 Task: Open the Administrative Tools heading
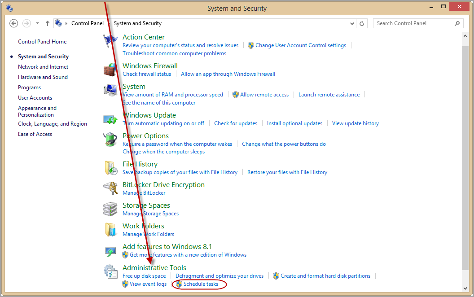pos(154,268)
